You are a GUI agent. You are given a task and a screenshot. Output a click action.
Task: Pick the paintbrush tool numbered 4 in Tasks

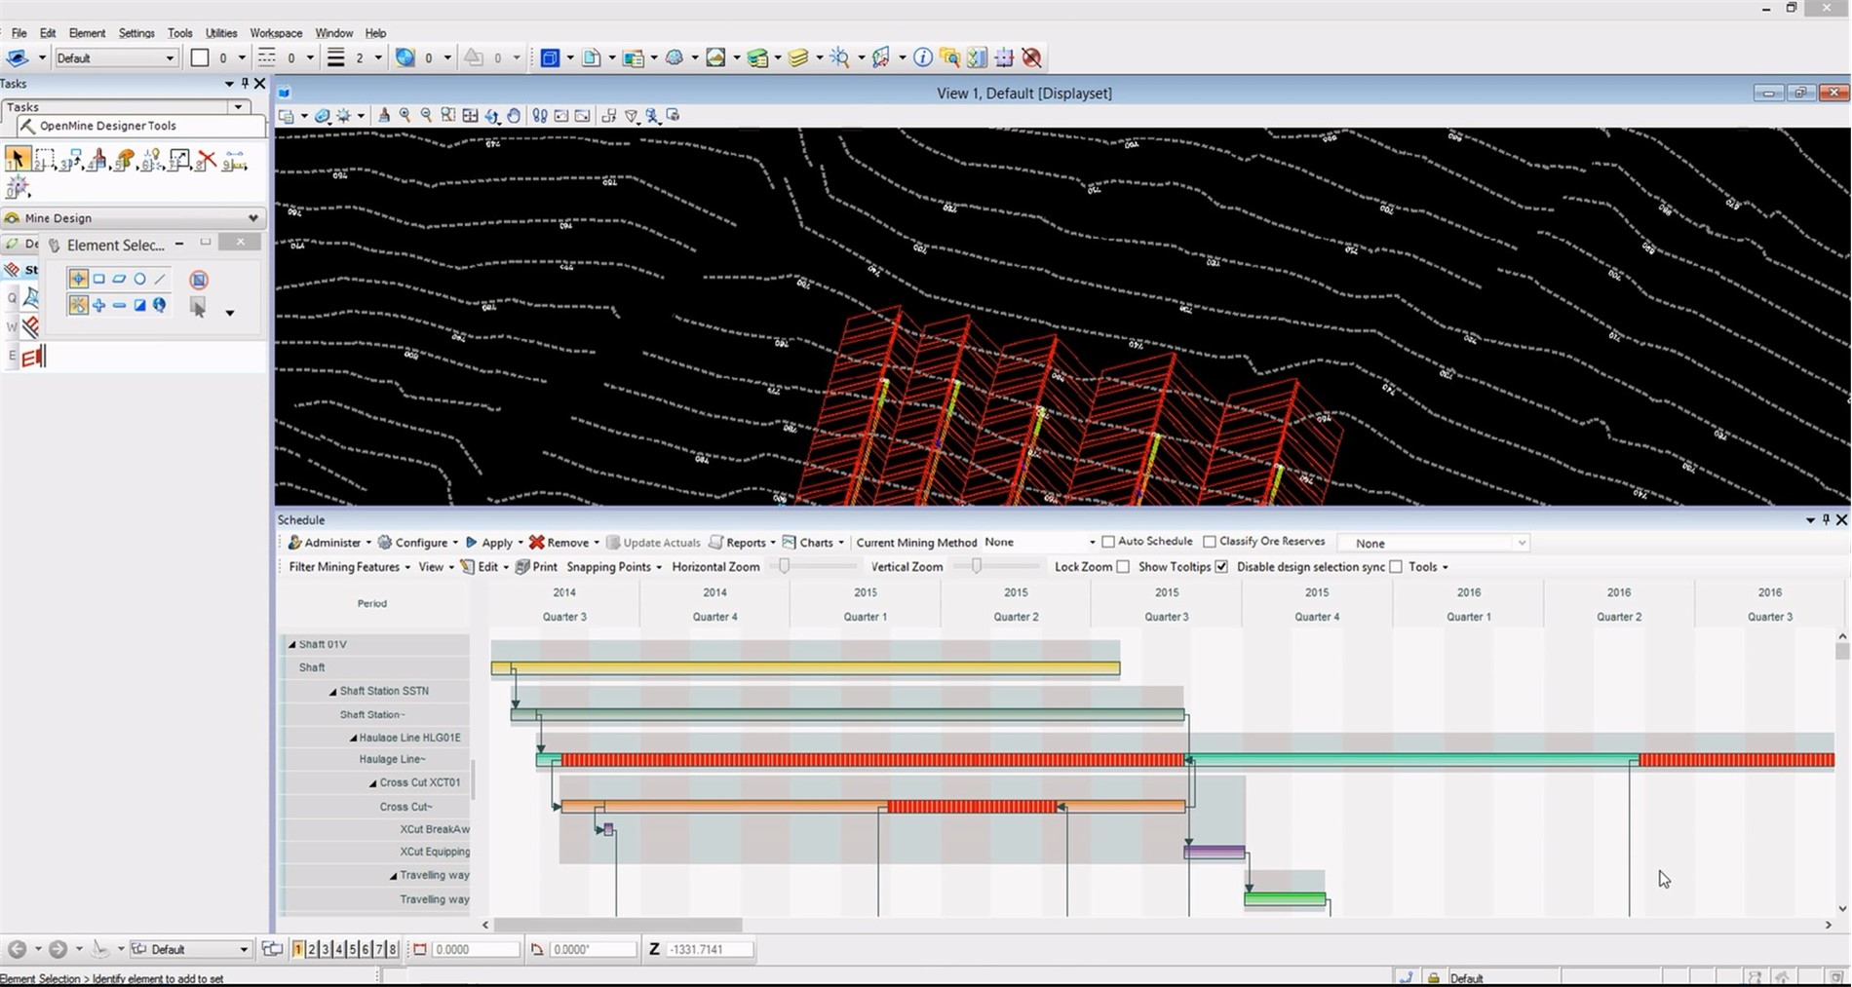(97, 160)
